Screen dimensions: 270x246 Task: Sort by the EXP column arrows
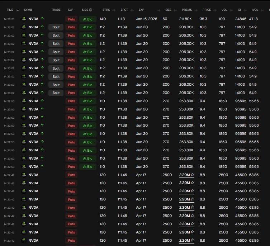pyautogui.click(x=158, y=10)
